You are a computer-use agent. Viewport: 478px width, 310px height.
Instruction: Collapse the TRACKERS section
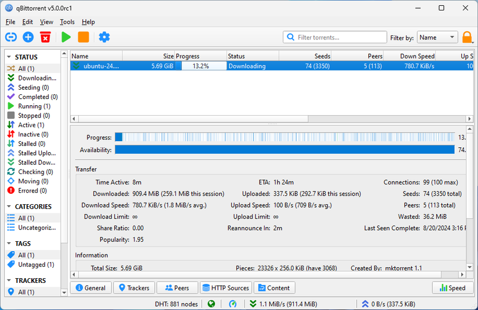click(9, 280)
